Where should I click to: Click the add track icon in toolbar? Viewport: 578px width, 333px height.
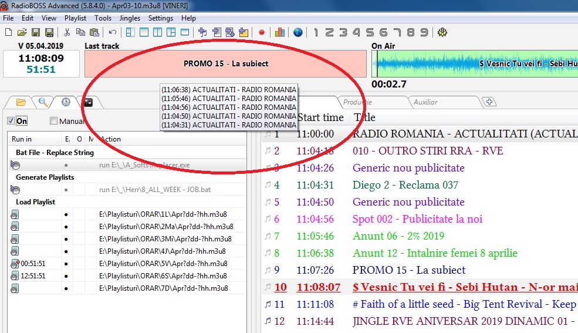tap(202, 32)
